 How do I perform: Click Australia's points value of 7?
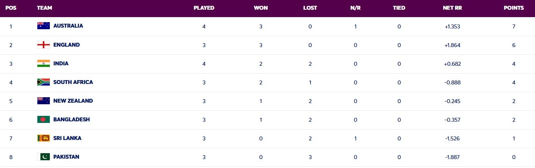click(x=514, y=26)
